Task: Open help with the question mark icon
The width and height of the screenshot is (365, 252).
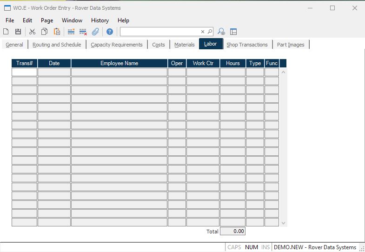Action: tap(110, 32)
